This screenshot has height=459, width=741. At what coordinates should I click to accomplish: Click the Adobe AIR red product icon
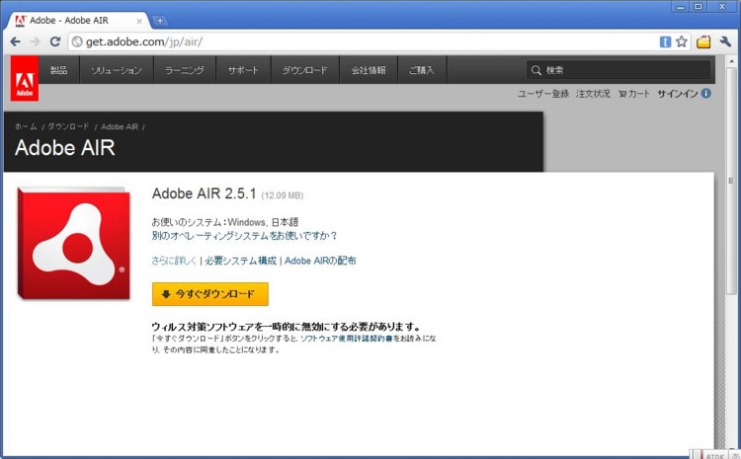pos(74,243)
